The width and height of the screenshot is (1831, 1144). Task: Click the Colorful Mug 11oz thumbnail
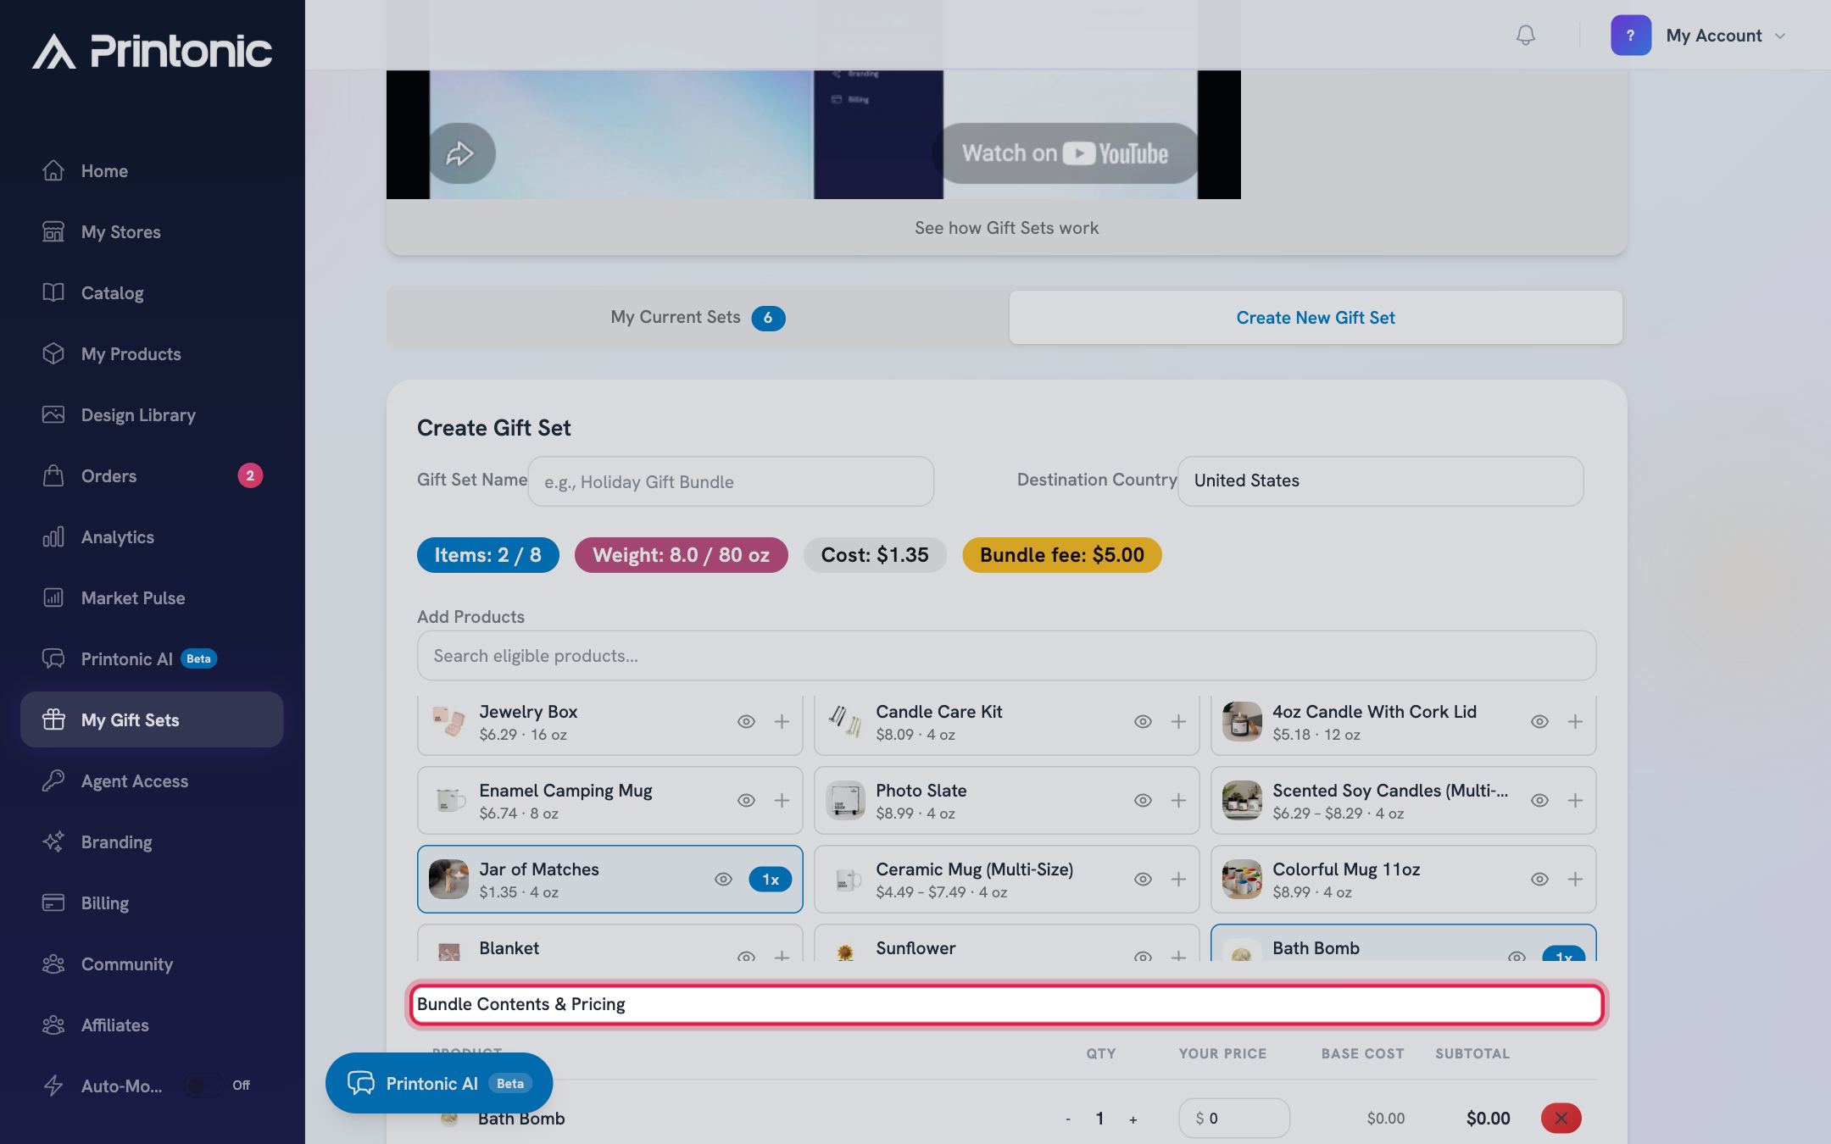[1242, 880]
